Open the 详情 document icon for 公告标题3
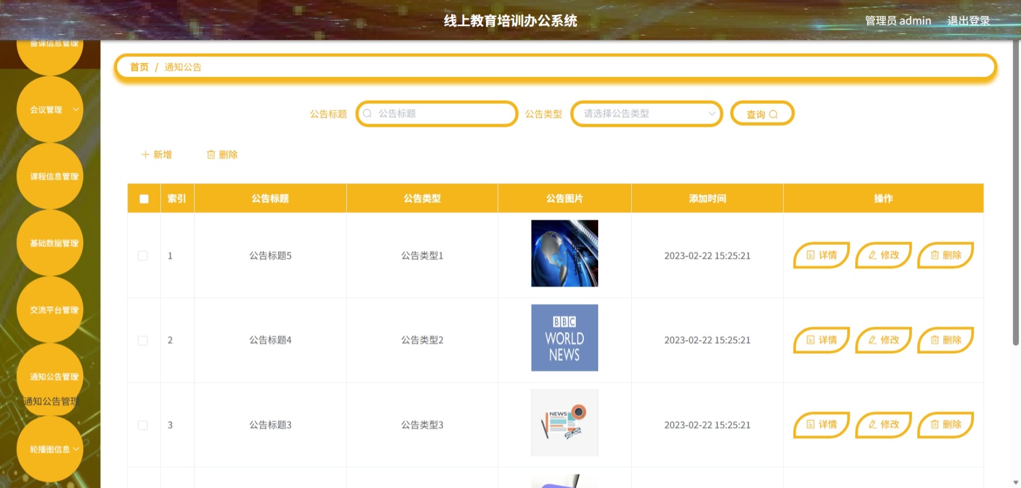The width and height of the screenshot is (1021, 488). coord(811,424)
